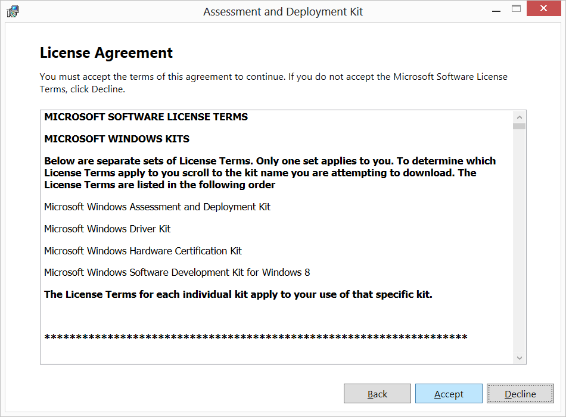The height and width of the screenshot is (417, 566).
Task: Close the Assessment and Deployment Kit window
Action: 544,9
